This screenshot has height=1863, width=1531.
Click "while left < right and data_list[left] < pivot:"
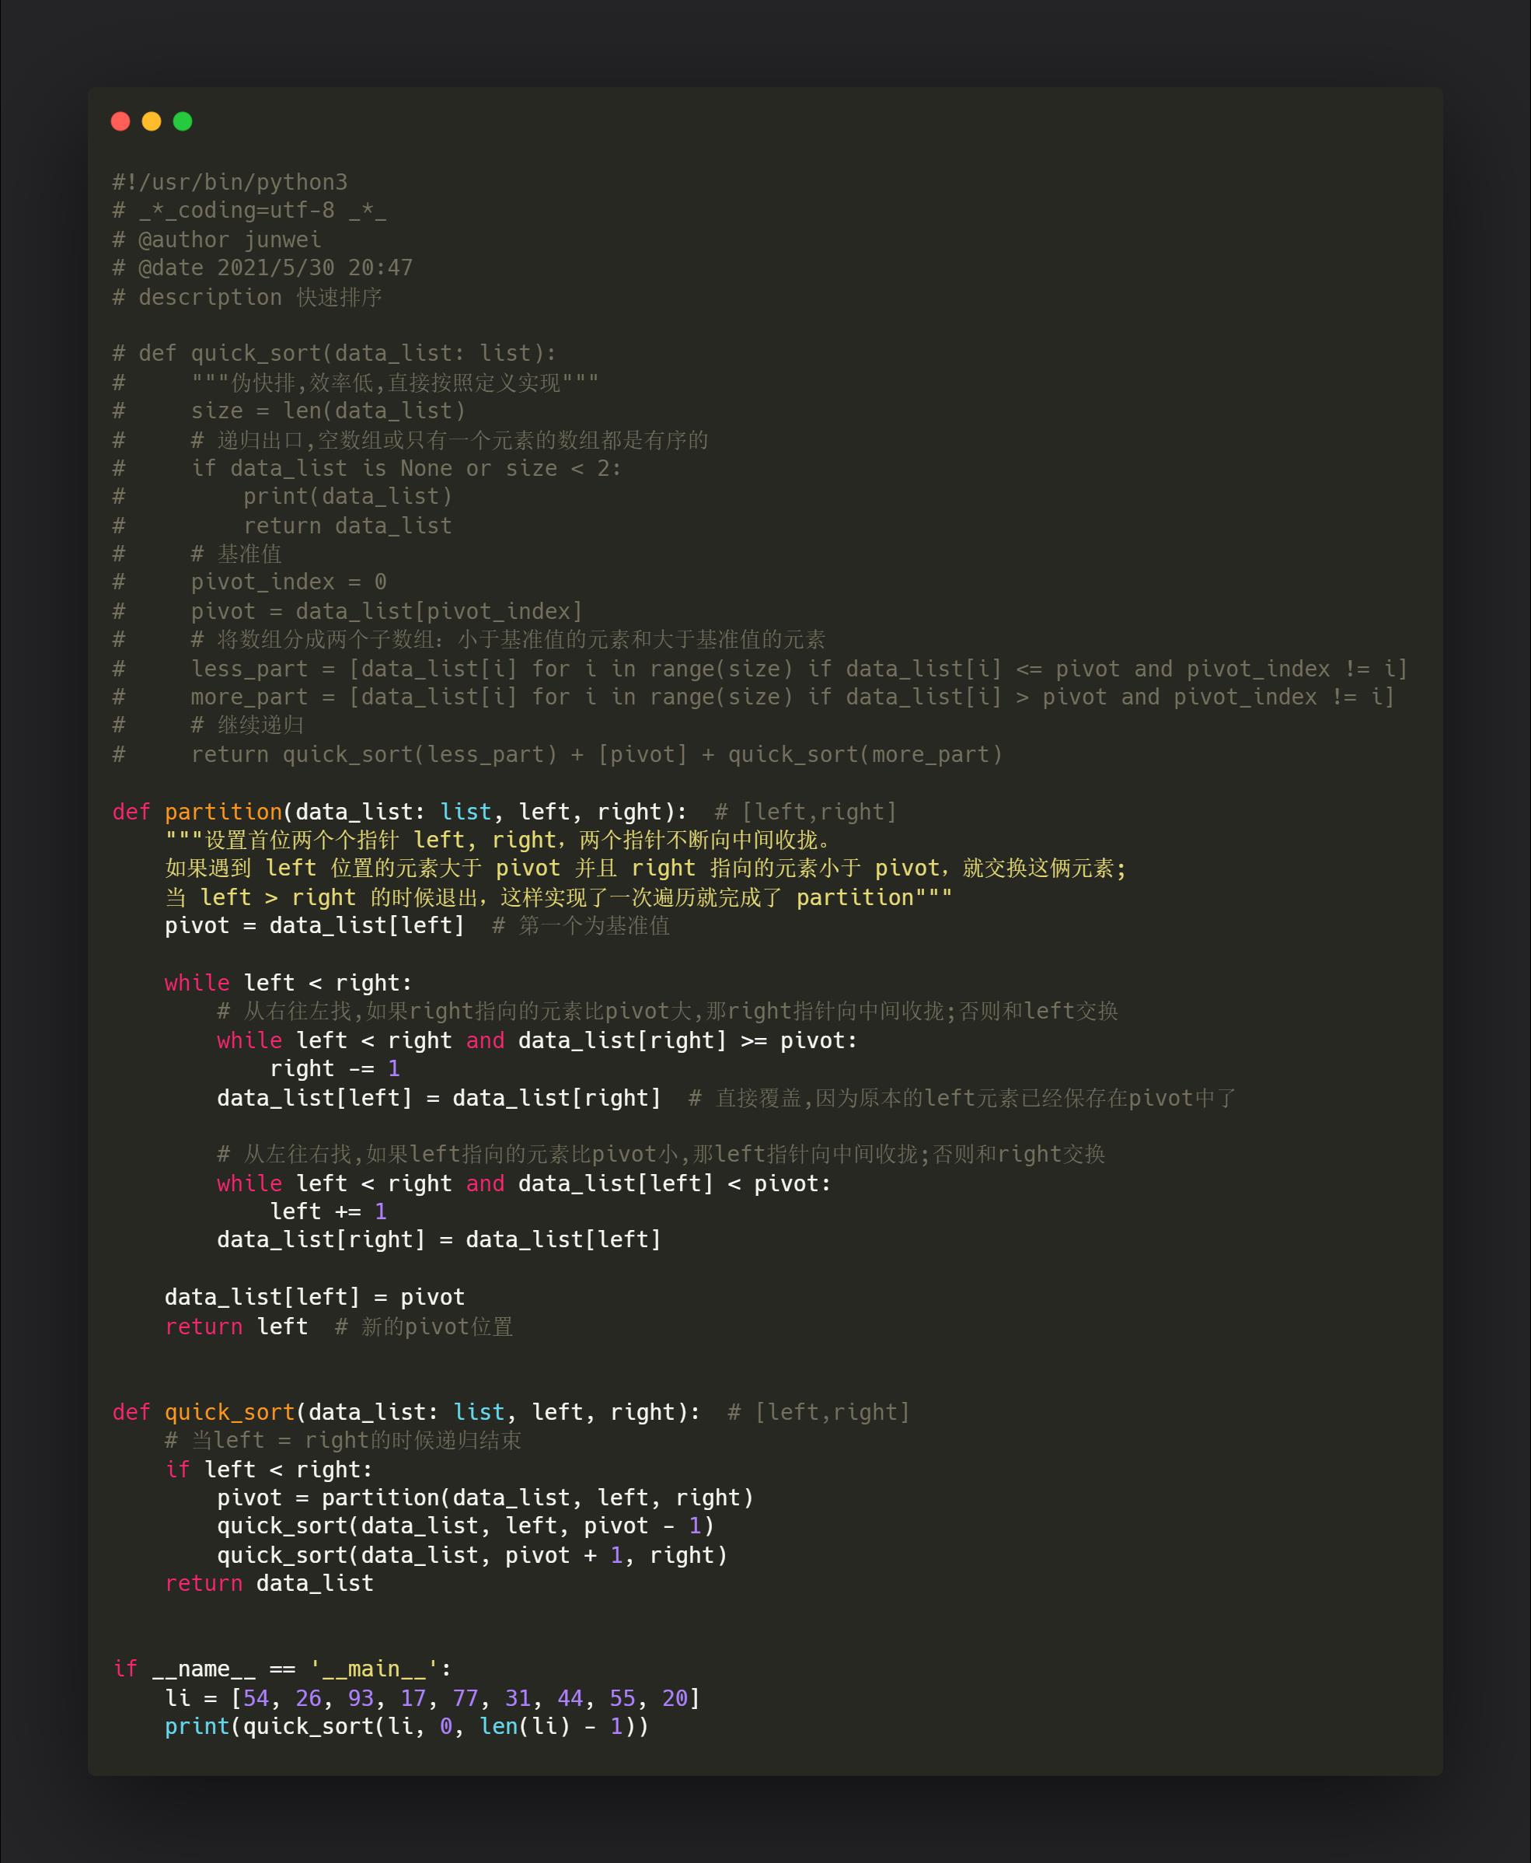524,1183
